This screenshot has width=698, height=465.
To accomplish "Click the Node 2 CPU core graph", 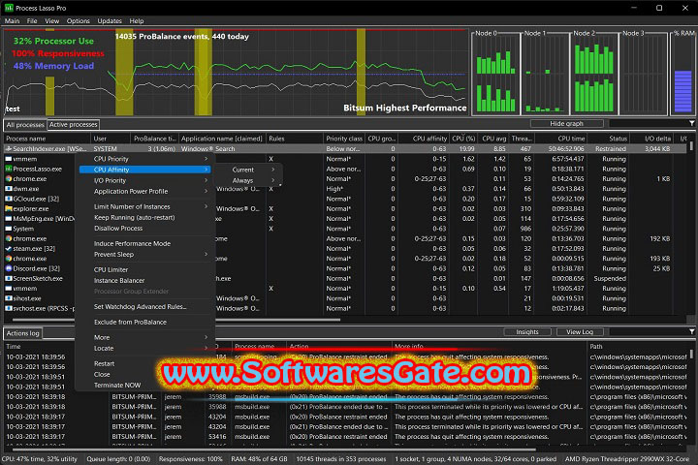I will pyautogui.click(x=594, y=74).
